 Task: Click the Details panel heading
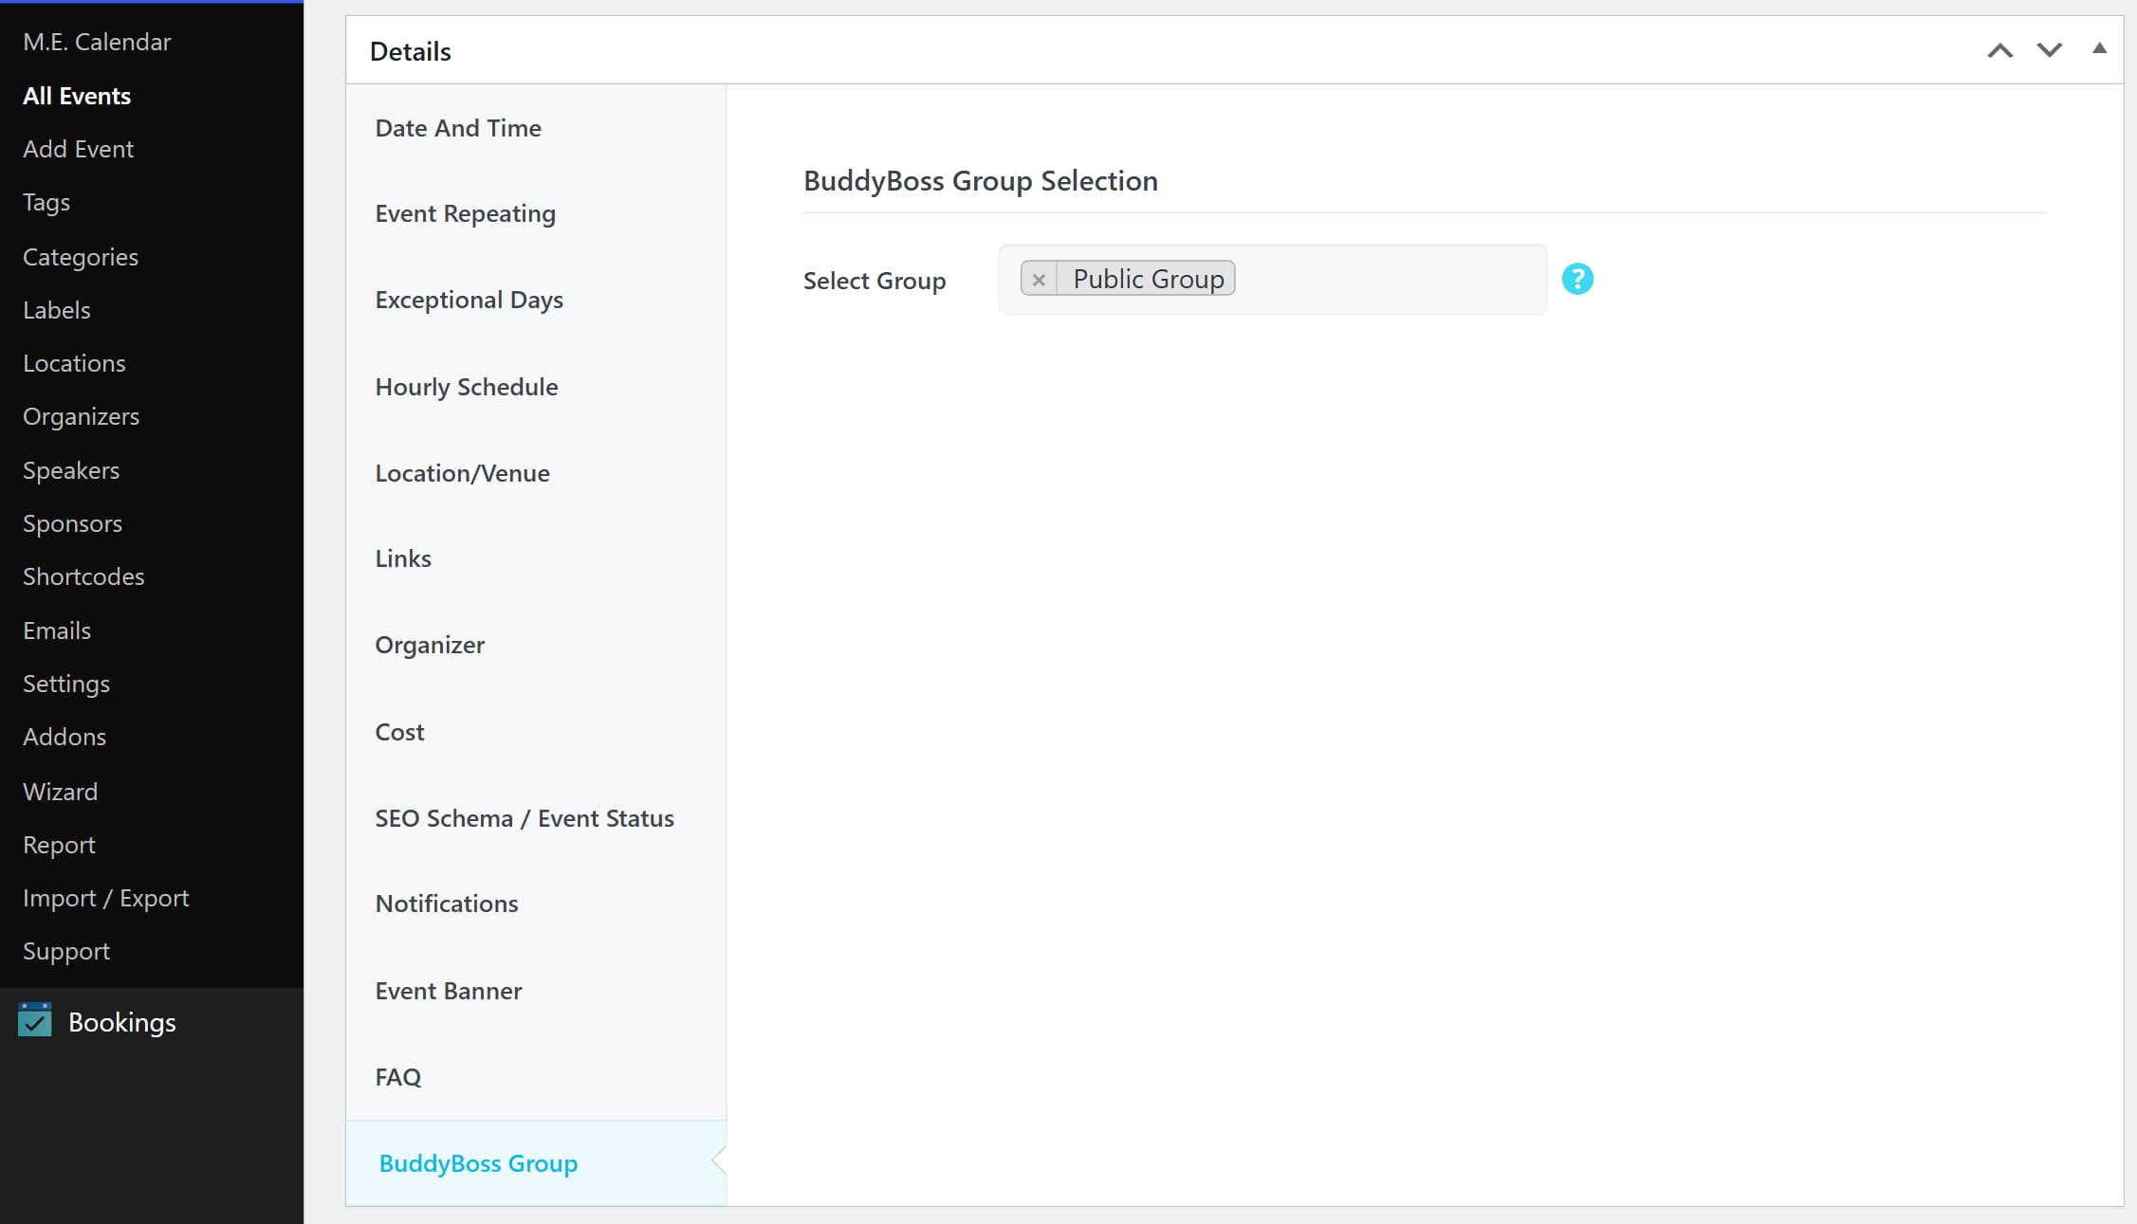[x=411, y=51]
